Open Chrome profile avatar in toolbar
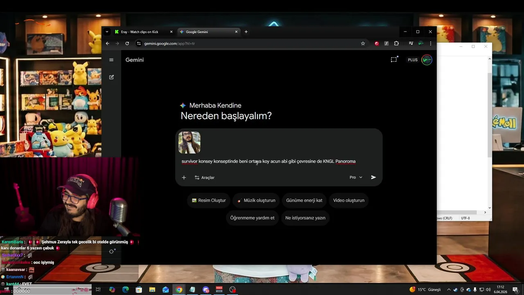524x295 pixels. (x=420, y=43)
